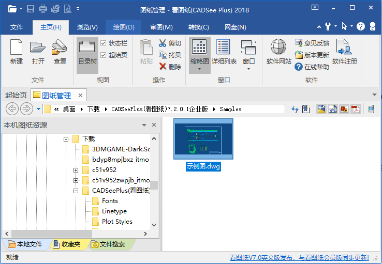The image size is (382, 264).
Task: Select the 审图(M) ribbon tab
Action: tap(161, 27)
